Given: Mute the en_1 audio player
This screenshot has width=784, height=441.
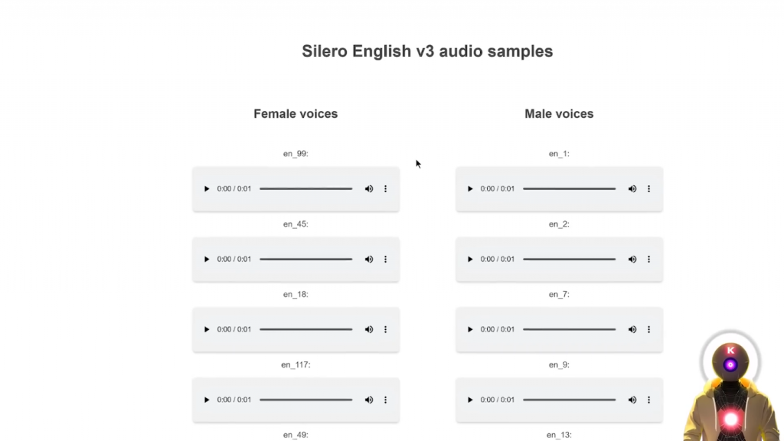Looking at the screenshot, I should click(632, 189).
